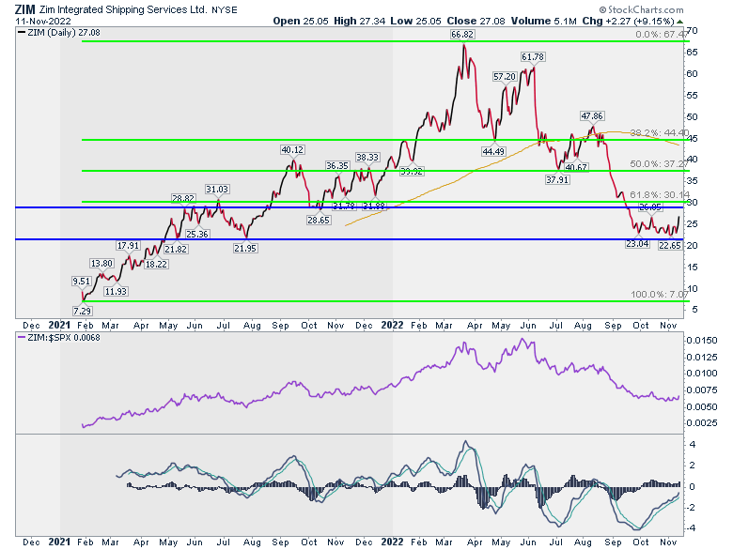Click the 0.0%: 67.47 Fibonacci label

tap(662, 35)
